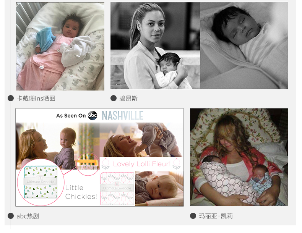
Task: Open the woman holding twins photo
Action: [239, 157]
